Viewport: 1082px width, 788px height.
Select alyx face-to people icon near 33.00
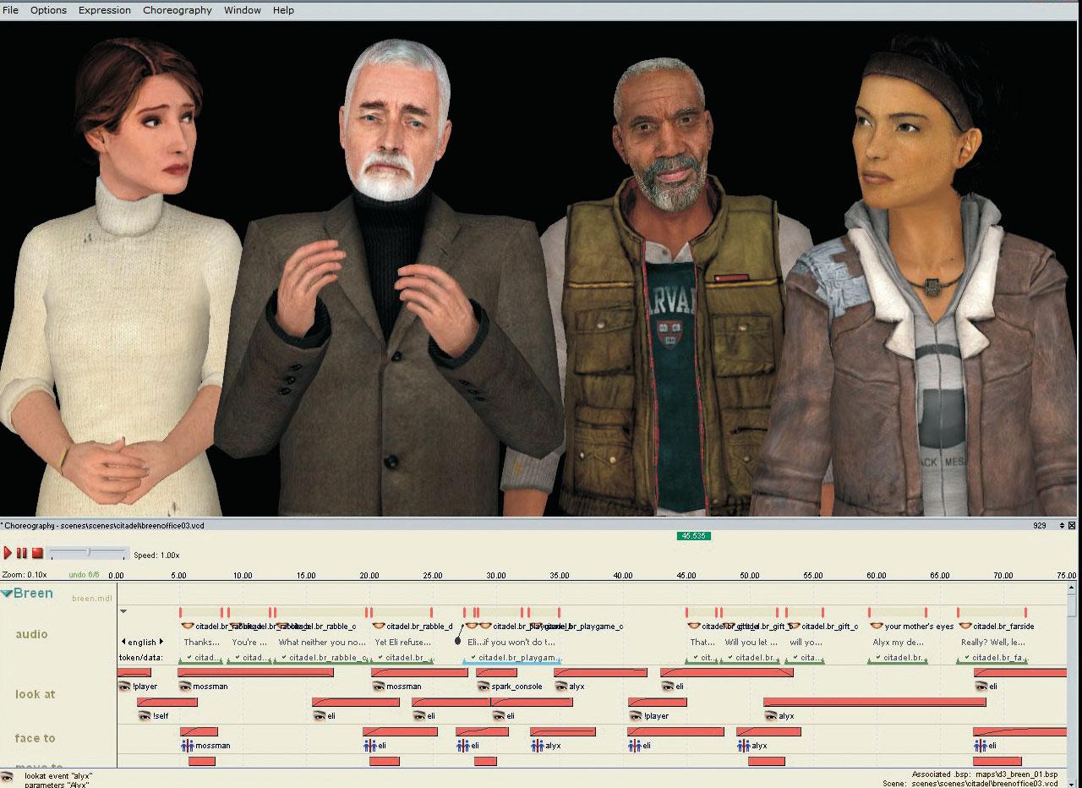[x=537, y=745]
